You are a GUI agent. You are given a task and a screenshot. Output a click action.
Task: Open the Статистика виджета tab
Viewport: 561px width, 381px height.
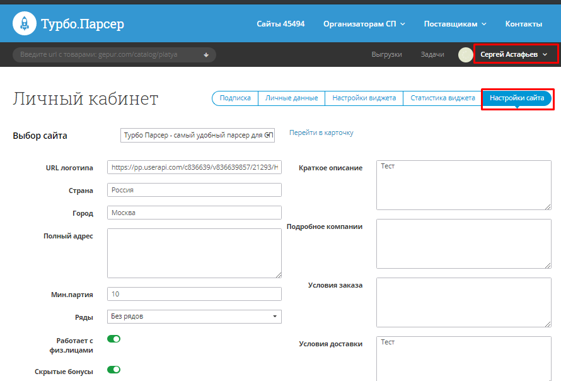(442, 98)
